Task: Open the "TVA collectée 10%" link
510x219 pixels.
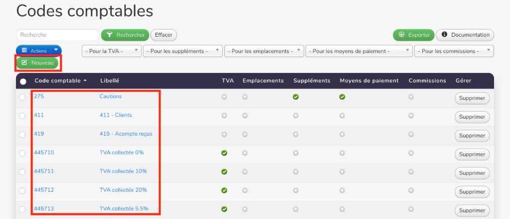Action: tap(123, 171)
